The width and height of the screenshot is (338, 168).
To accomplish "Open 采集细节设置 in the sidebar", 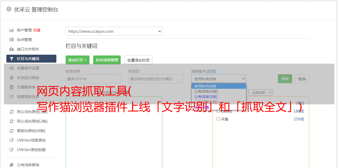I will click(x=28, y=68).
